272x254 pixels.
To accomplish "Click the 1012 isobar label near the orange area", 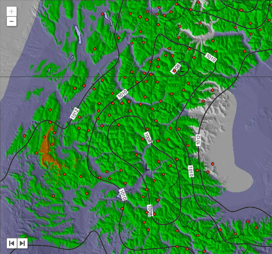I will [75, 114].
